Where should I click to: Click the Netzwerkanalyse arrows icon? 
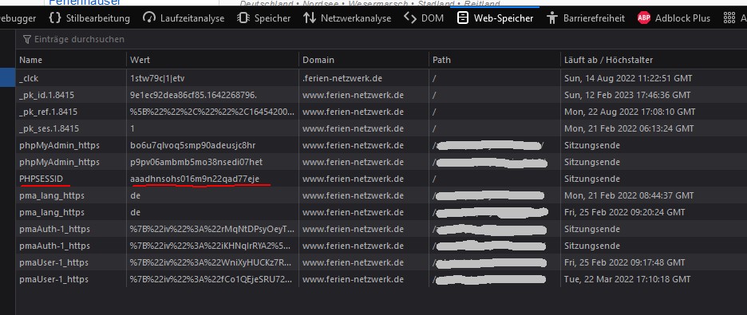[x=310, y=18]
